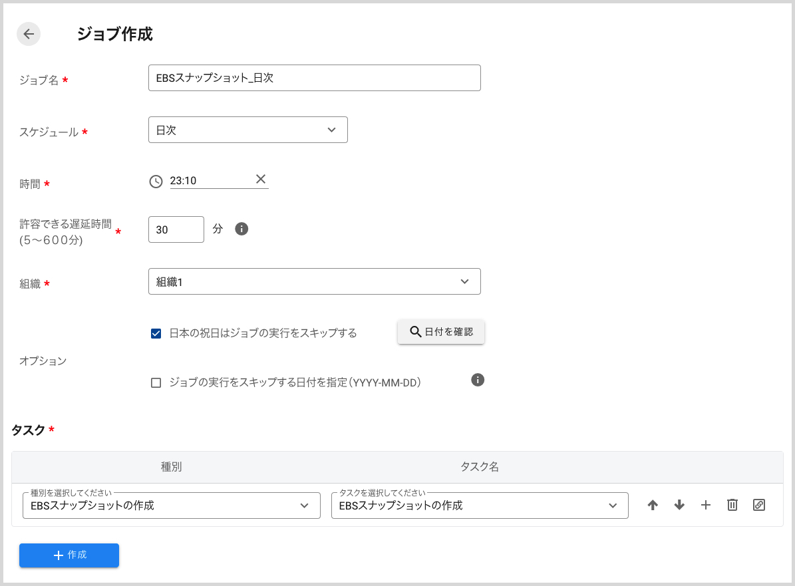The image size is (795, 586).
Task: Click the ジョブ名 text field
Action: (314, 78)
